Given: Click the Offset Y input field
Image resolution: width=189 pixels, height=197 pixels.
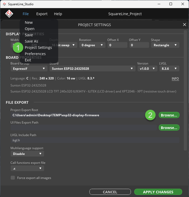Looking at the screenshot, I should click(x=139, y=45).
